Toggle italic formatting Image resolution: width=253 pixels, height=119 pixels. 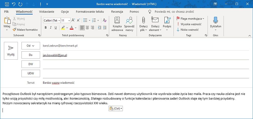point(51,28)
